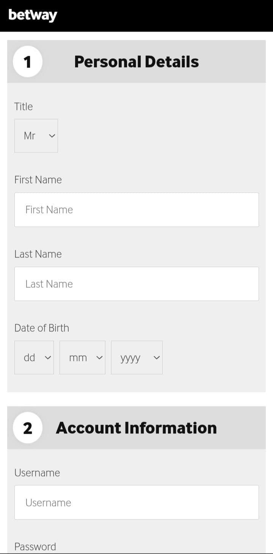Open the month of birth dropdown
This screenshot has width=273, height=554.
82,357
